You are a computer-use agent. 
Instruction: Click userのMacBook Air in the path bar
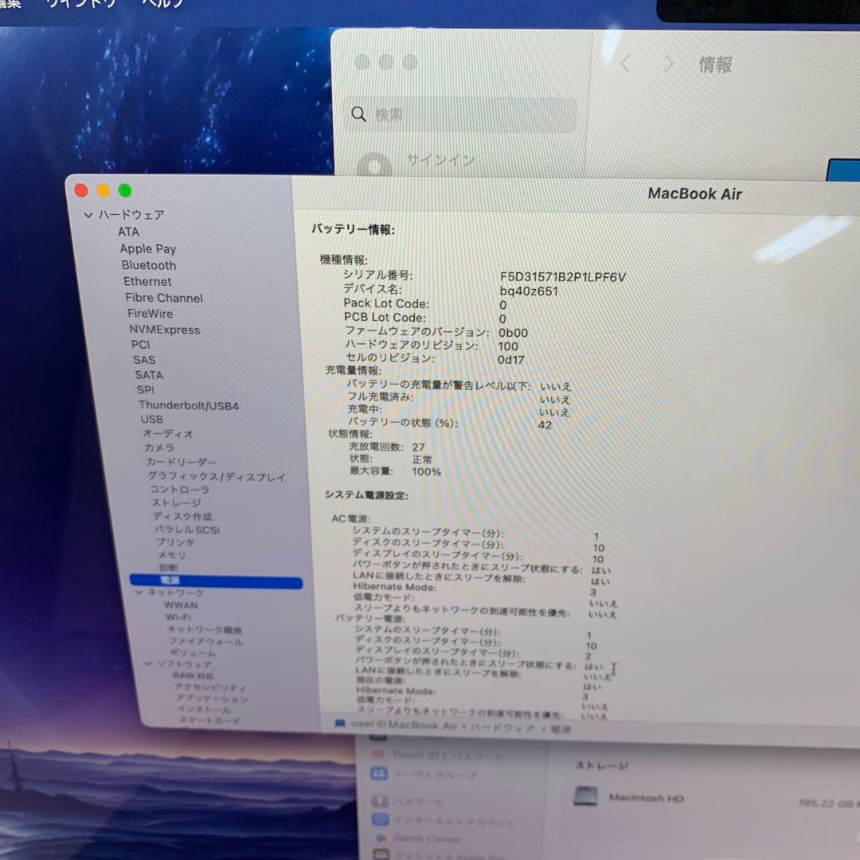(398, 725)
